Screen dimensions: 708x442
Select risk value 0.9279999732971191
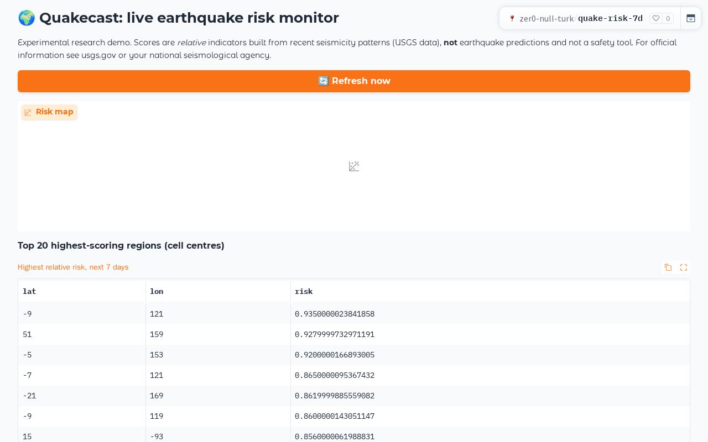point(335,334)
